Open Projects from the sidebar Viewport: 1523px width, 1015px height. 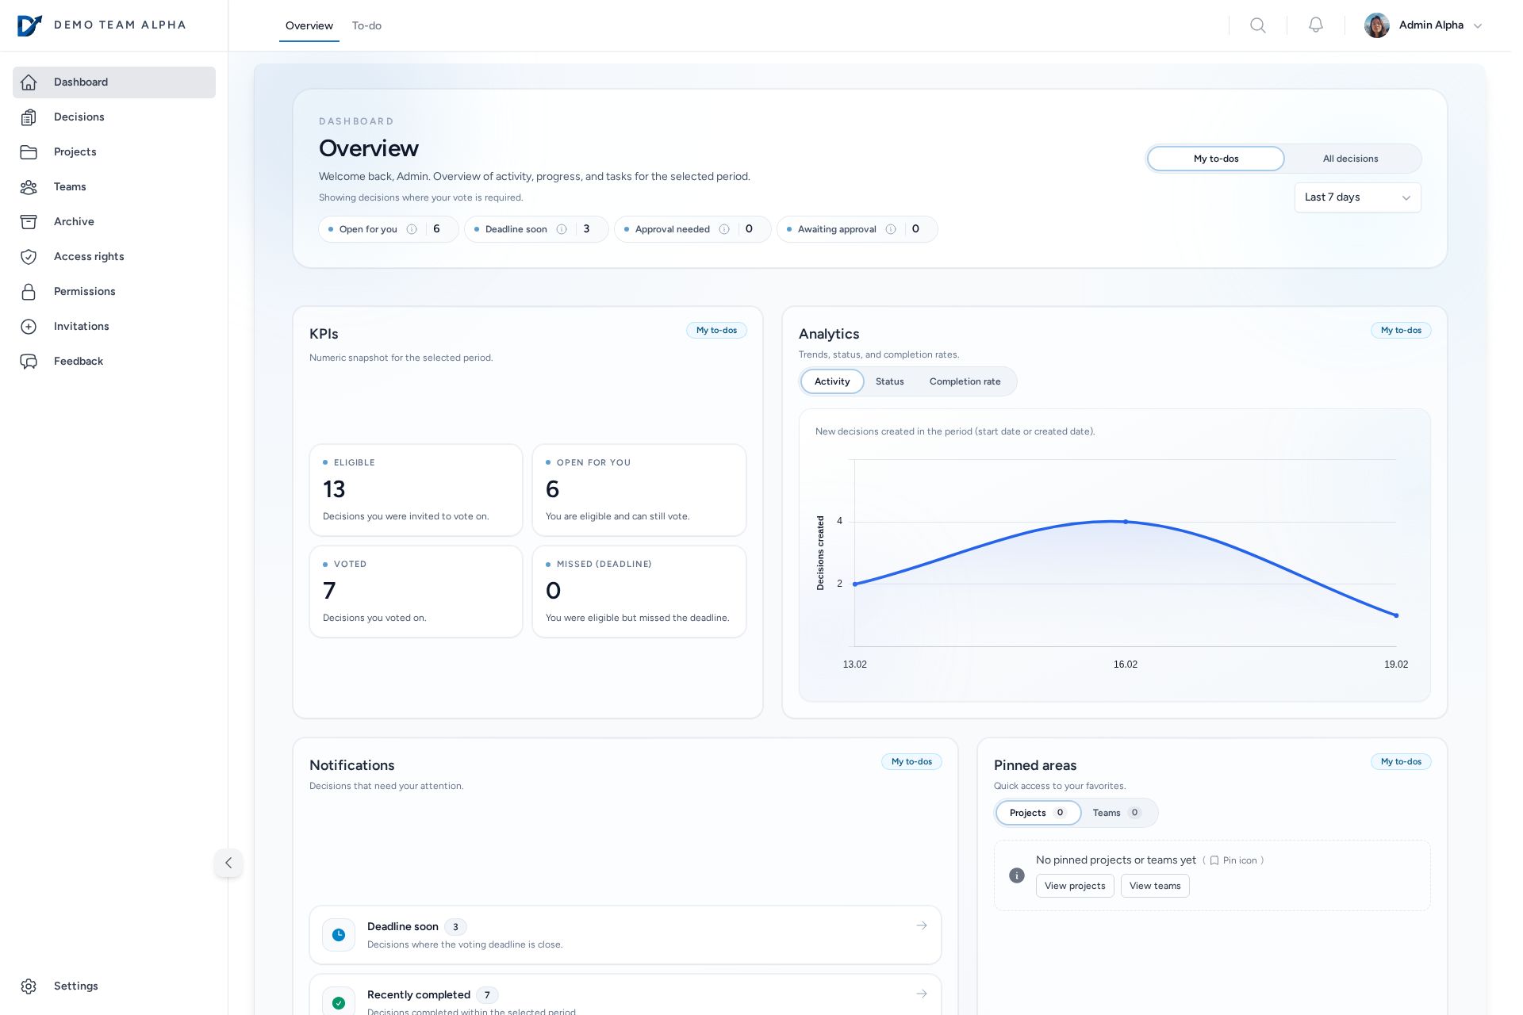click(x=75, y=151)
